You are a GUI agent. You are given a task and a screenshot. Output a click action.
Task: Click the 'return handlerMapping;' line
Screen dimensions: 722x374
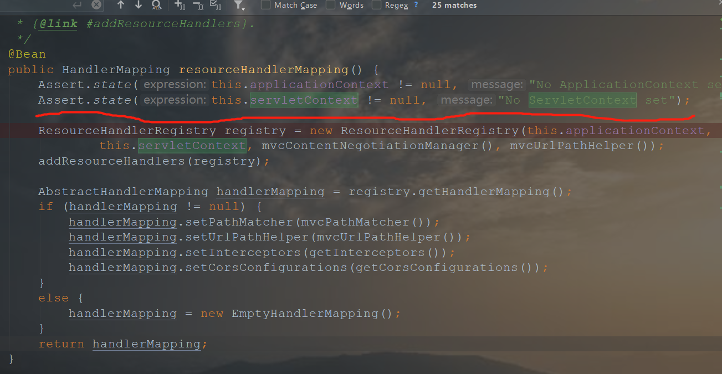pyautogui.click(x=122, y=344)
